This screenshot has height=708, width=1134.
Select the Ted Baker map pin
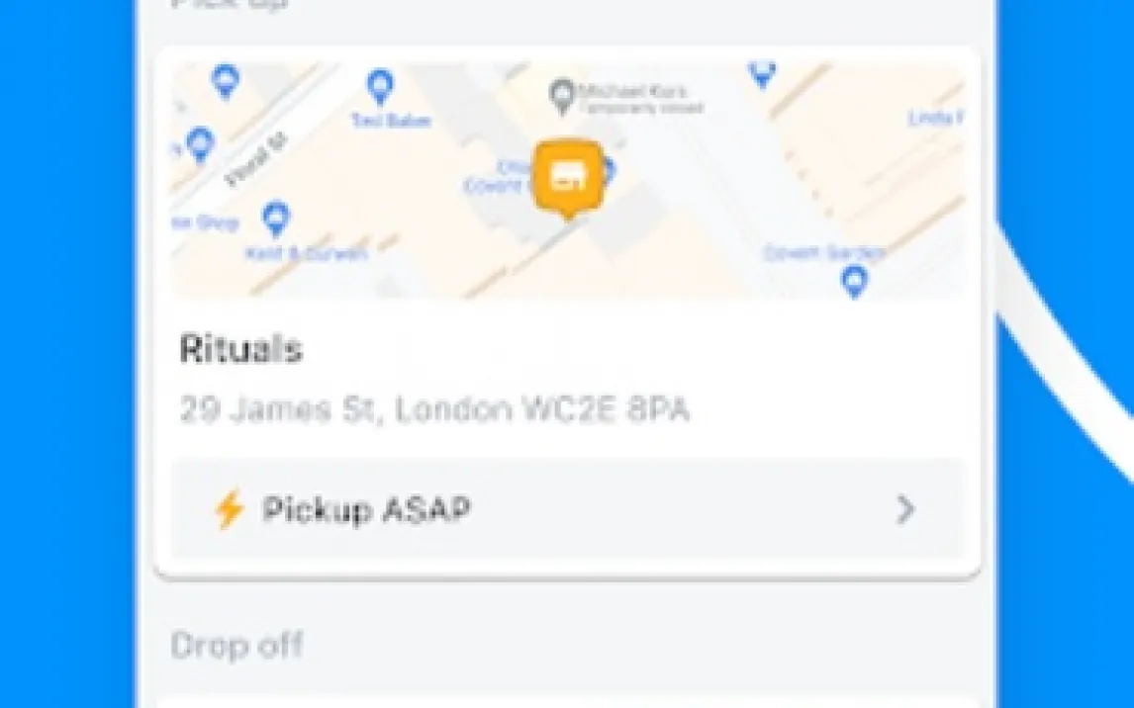coord(380,87)
